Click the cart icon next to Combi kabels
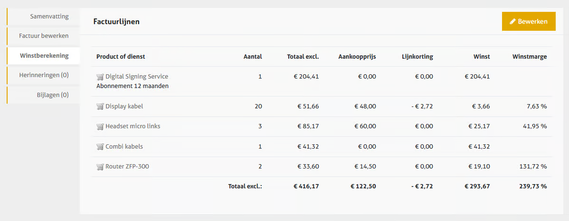 pos(100,147)
